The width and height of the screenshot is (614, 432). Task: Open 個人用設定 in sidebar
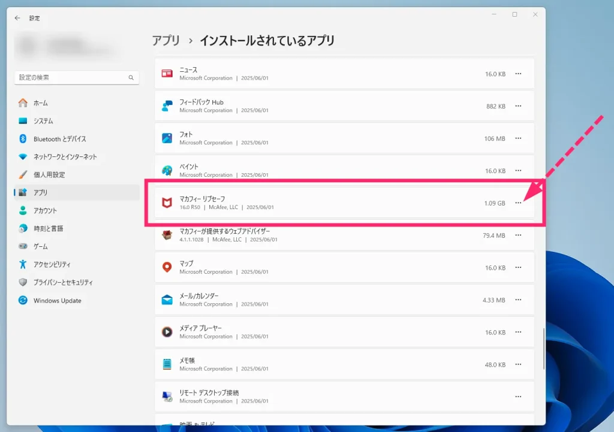[x=77, y=174]
